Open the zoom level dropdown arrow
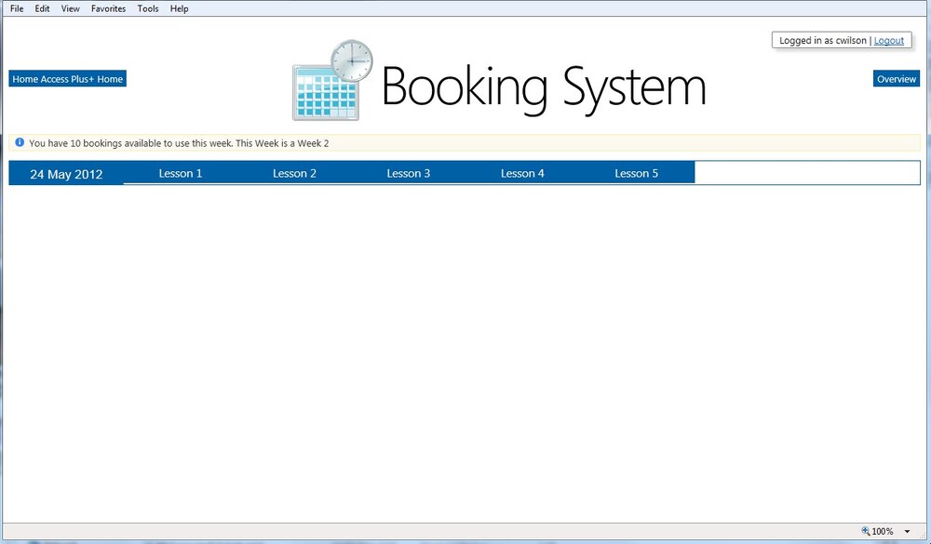931x544 pixels. pyautogui.click(x=907, y=532)
